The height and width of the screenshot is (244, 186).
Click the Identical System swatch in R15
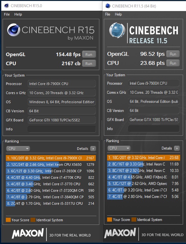click(x=33, y=220)
